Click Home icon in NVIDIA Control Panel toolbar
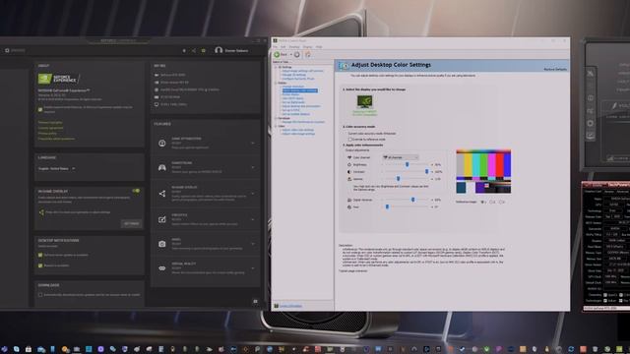 point(308,55)
